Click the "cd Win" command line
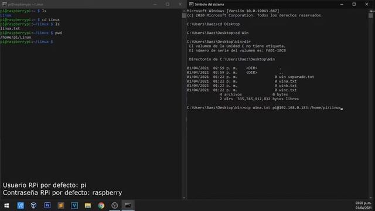Screen dimensions: 375x211 pyautogui.click(x=217, y=33)
